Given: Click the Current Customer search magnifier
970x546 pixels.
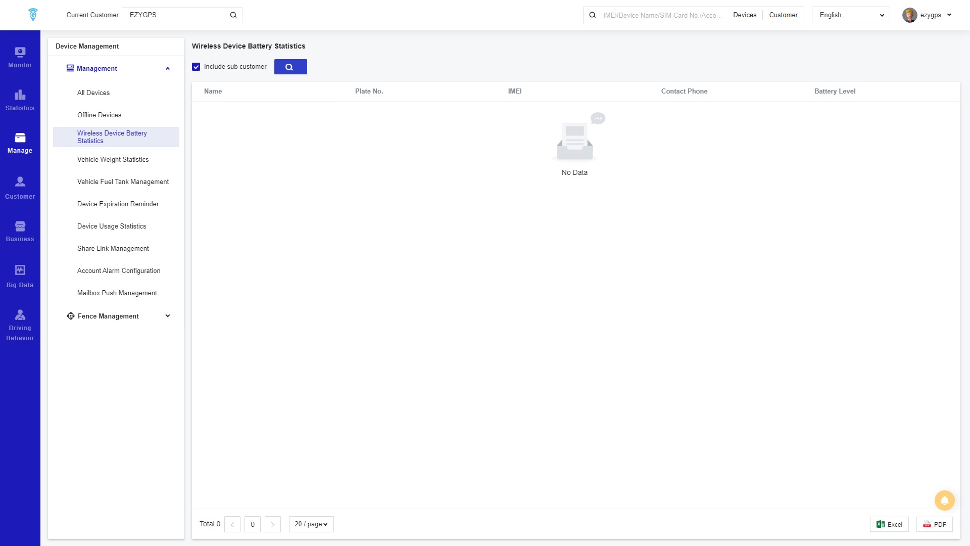Looking at the screenshot, I should pos(233,15).
